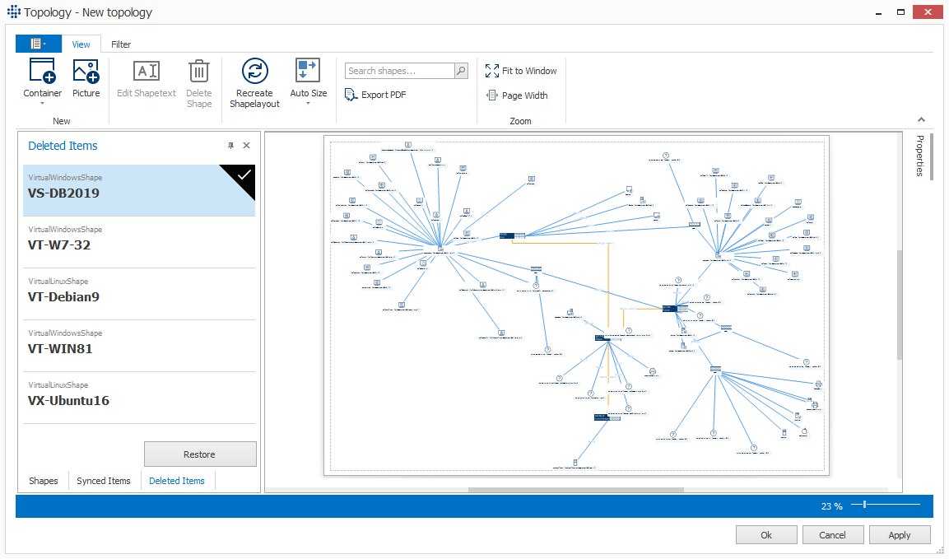Click the Auto Size icon

(308, 70)
